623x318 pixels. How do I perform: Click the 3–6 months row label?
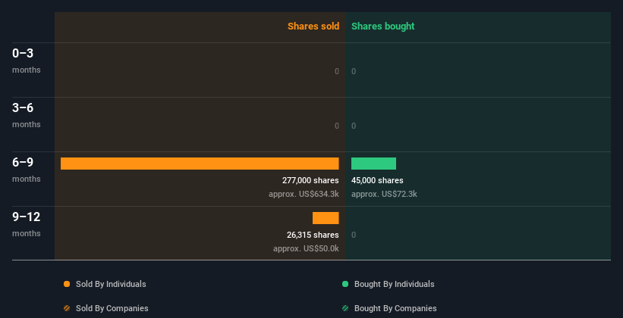point(27,115)
